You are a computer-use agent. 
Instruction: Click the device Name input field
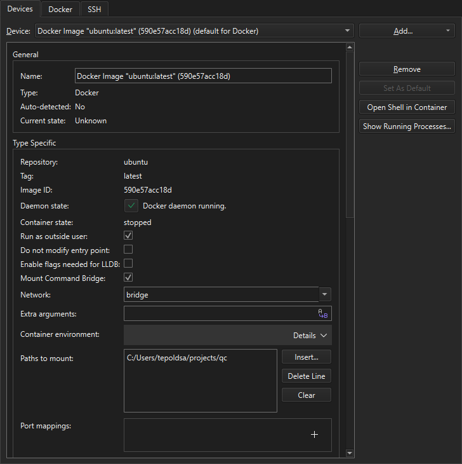(x=203, y=76)
